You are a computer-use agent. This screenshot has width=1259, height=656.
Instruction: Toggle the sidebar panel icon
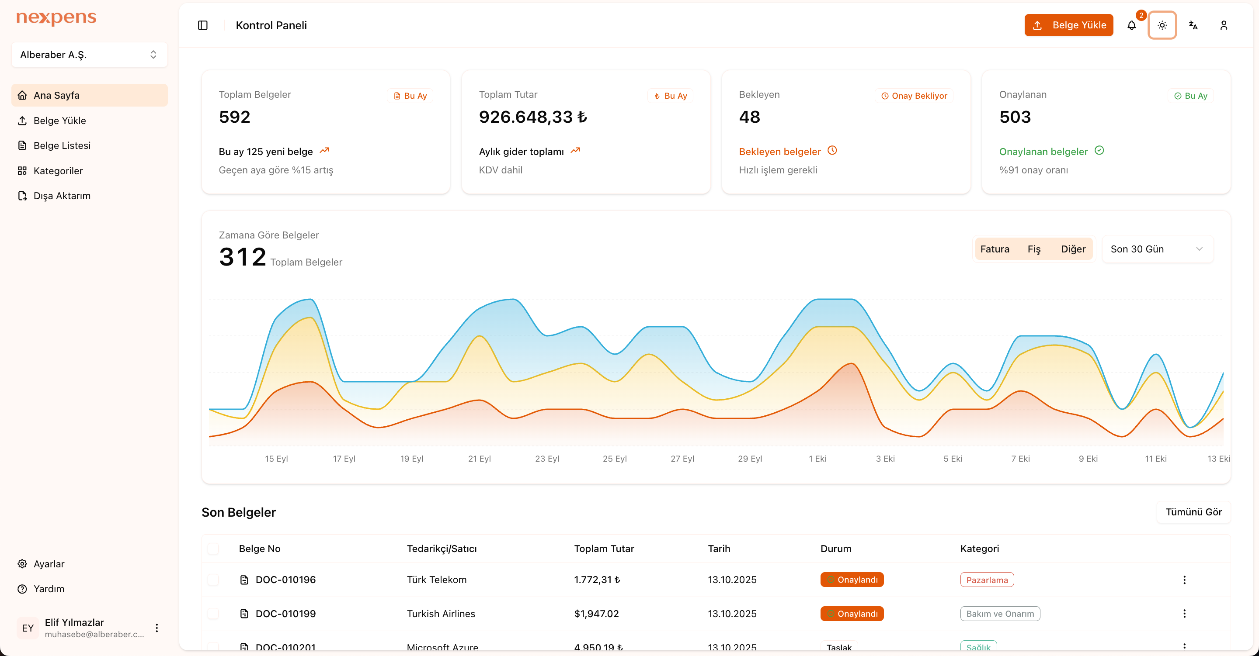tap(202, 25)
